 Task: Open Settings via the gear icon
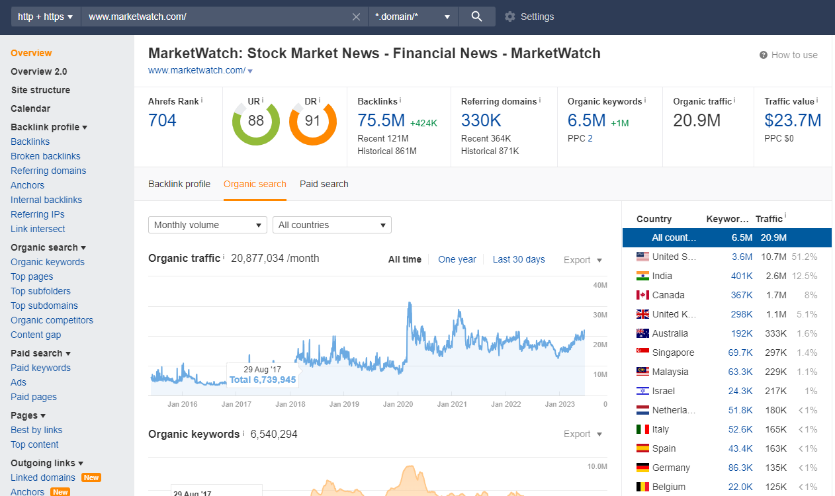[509, 17]
